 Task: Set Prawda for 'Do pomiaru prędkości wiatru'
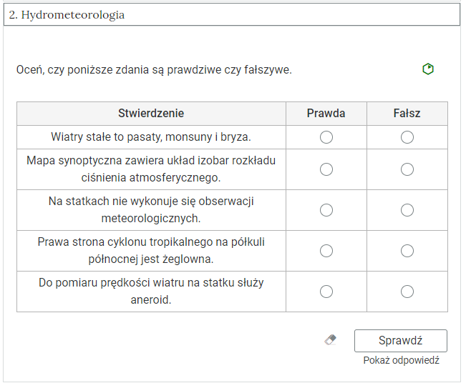click(x=326, y=292)
